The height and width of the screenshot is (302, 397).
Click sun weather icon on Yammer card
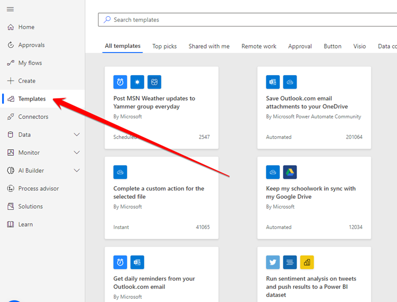(137, 82)
